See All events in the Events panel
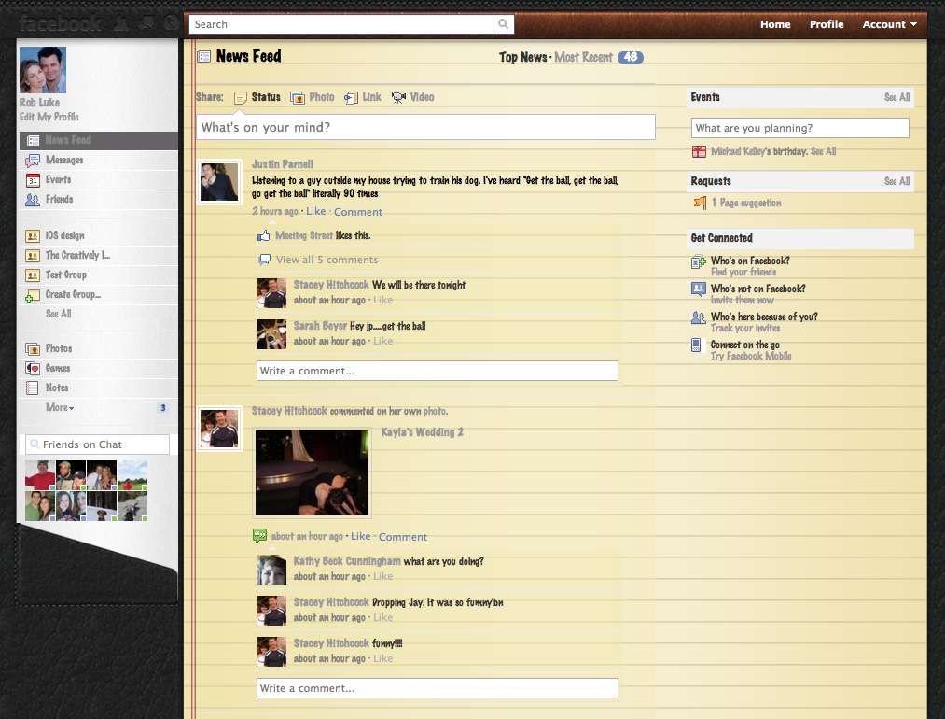Image resolution: width=945 pixels, height=719 pixels. tap(896, 97)
